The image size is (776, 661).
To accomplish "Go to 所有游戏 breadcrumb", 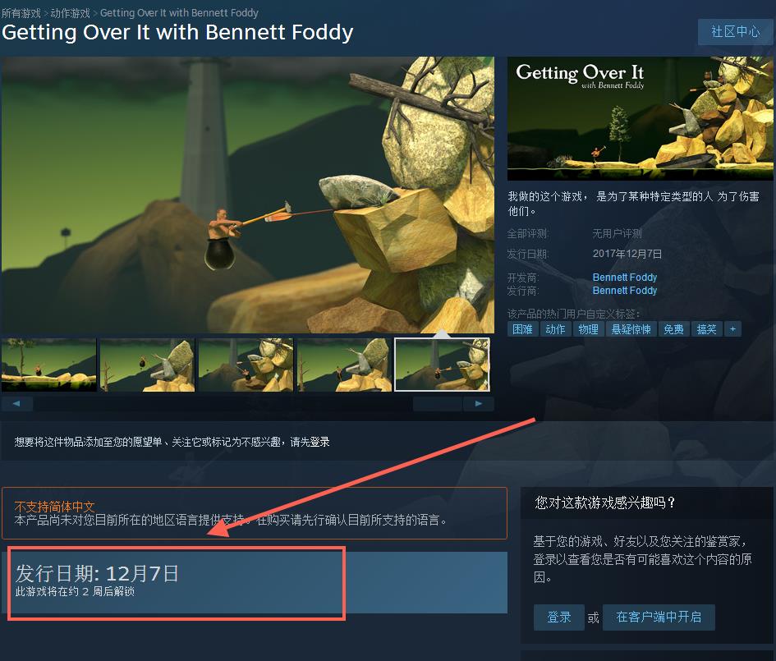I will pos(21,13).
